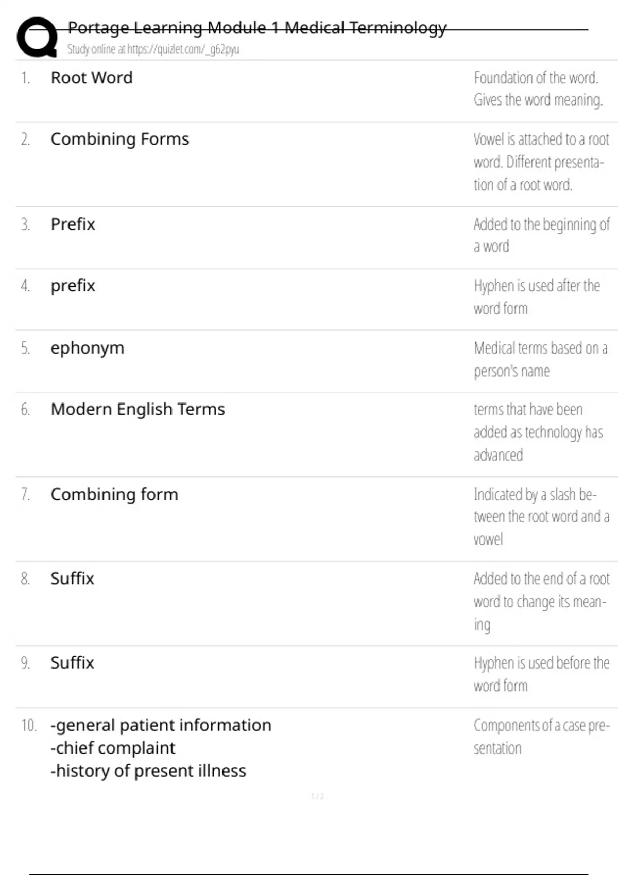Select the term Root Word
Screen dimensions: 618x875
(92, 78)
